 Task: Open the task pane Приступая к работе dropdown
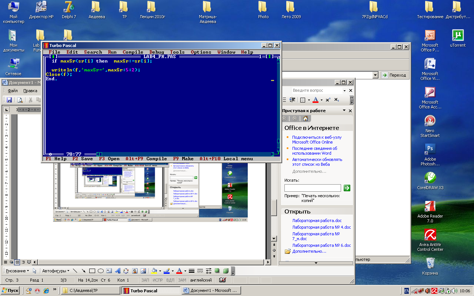tap(344, 111)
